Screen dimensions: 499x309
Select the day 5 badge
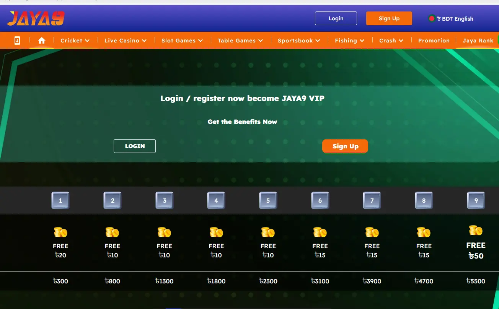(x=268, y=200)
